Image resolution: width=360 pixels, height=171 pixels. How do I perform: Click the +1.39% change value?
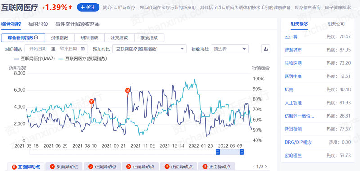[x=57, y=8]
